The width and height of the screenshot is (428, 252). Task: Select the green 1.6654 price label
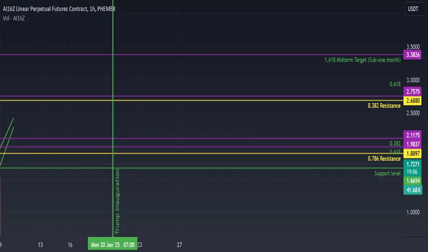pos(412,181)
